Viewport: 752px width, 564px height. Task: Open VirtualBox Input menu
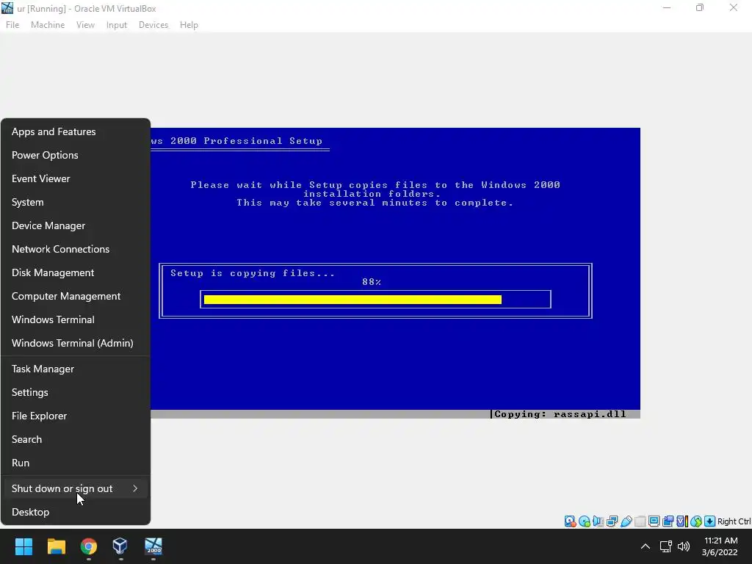[x=117, y=25]
